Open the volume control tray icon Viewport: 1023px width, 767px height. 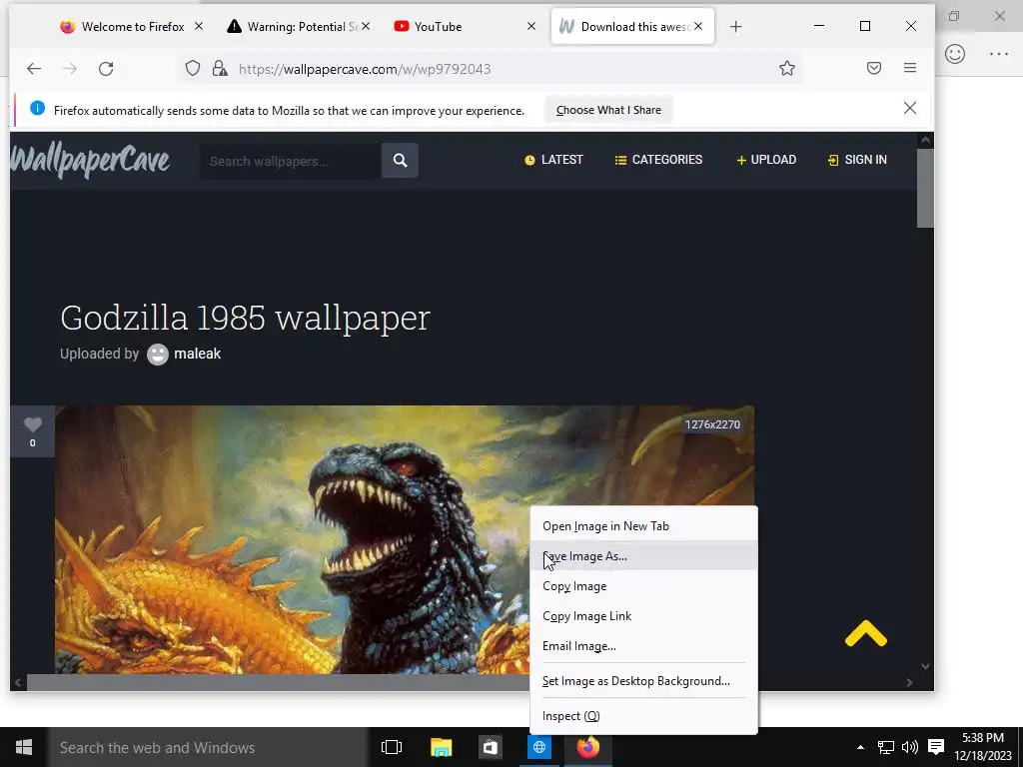(909, 747)
